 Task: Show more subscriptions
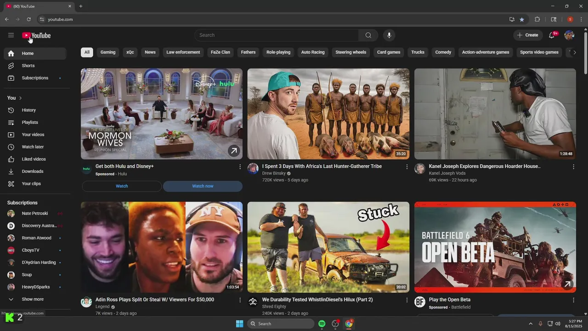pos(35,299)
